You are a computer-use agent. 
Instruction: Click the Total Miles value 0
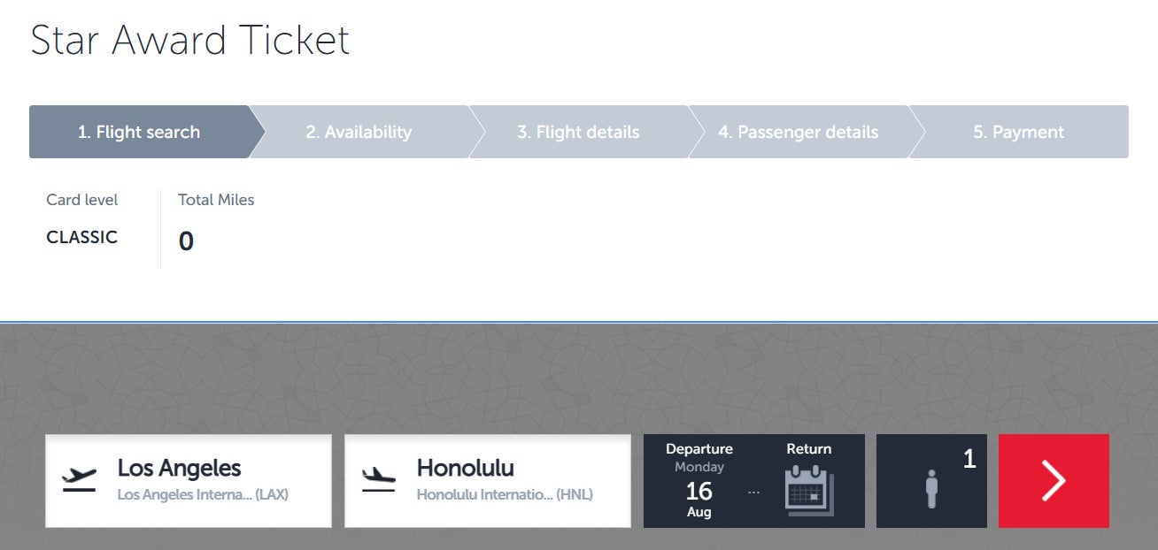click(186, 241)
